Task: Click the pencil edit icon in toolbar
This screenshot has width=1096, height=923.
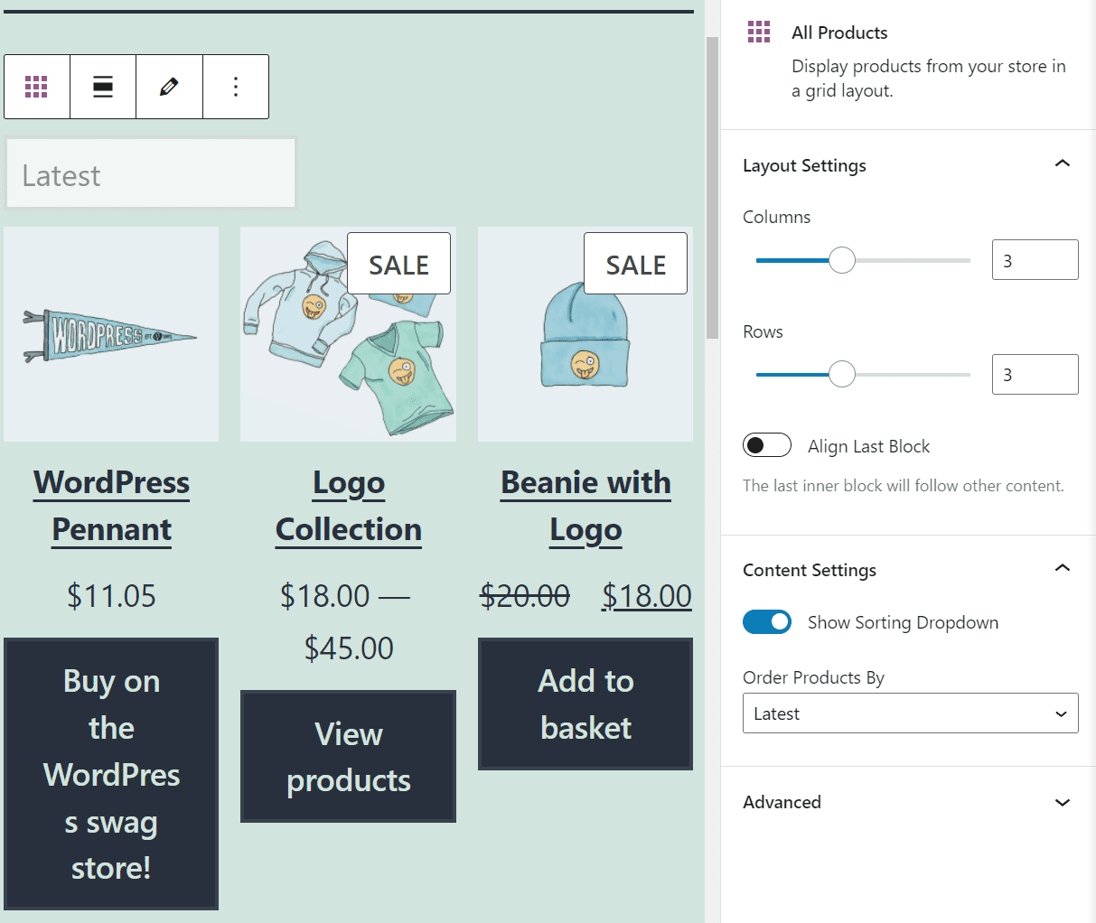Action: pos(169,86)
